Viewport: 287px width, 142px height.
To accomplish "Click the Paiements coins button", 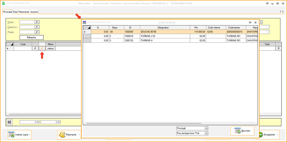I will click(68, 135).
